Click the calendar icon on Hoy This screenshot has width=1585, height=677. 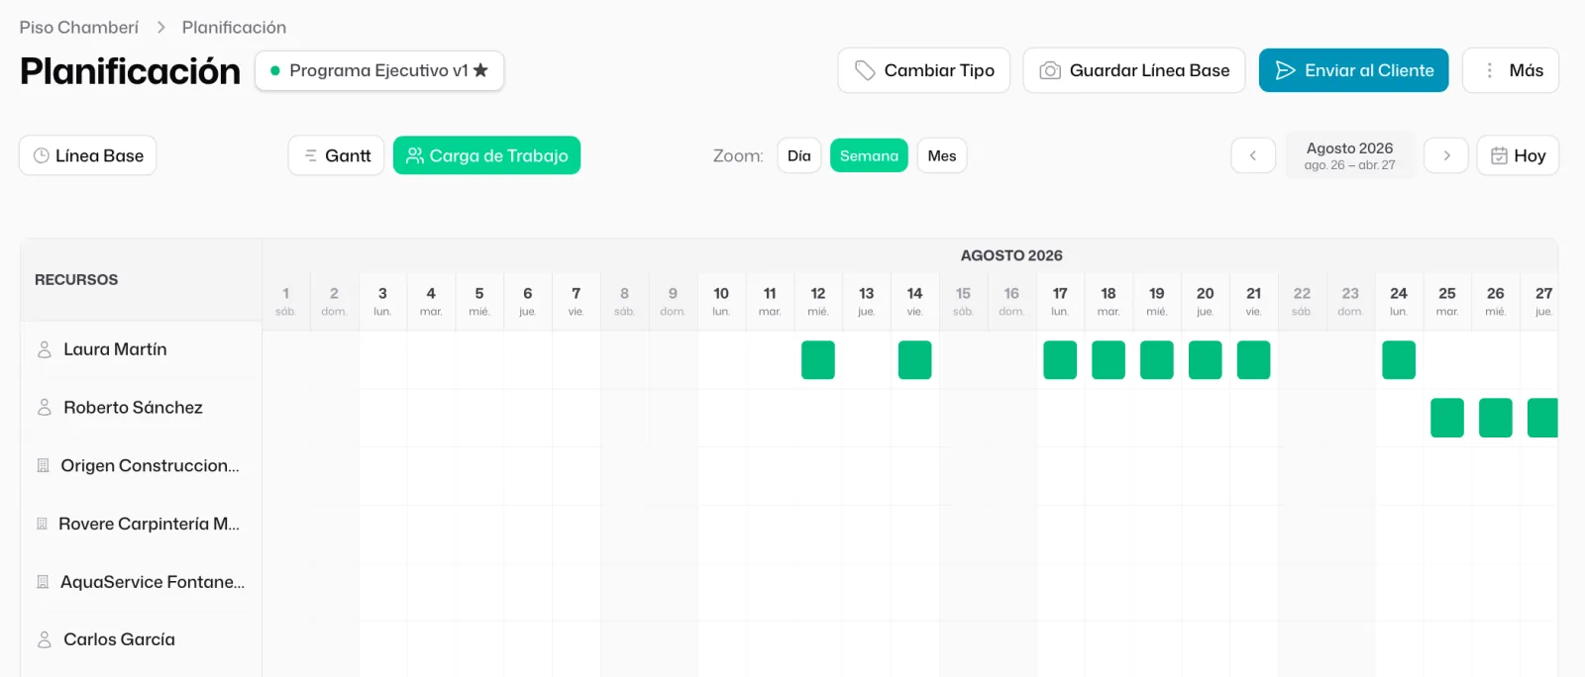1500,155
